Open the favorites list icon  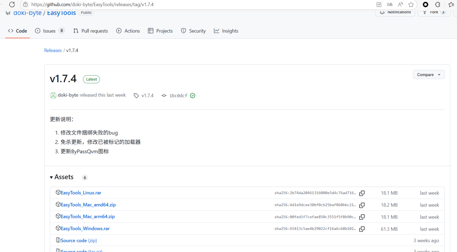pos(451,4)
